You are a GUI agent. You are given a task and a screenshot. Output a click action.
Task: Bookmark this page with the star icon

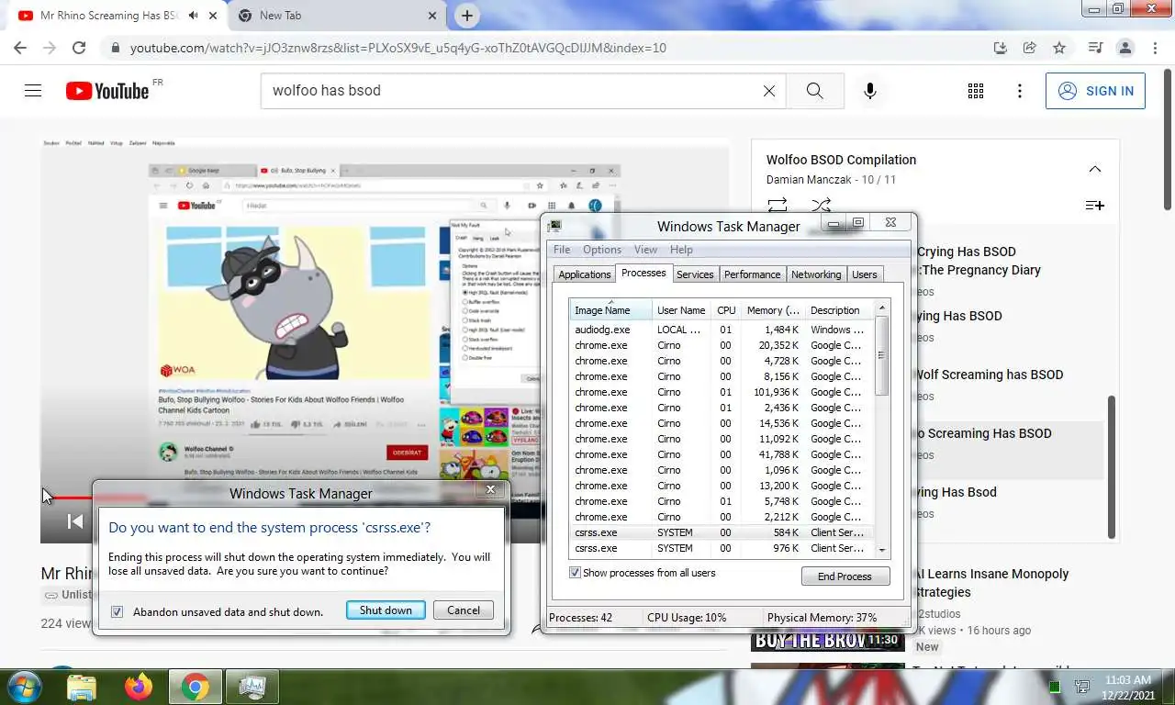point(1059,48)
